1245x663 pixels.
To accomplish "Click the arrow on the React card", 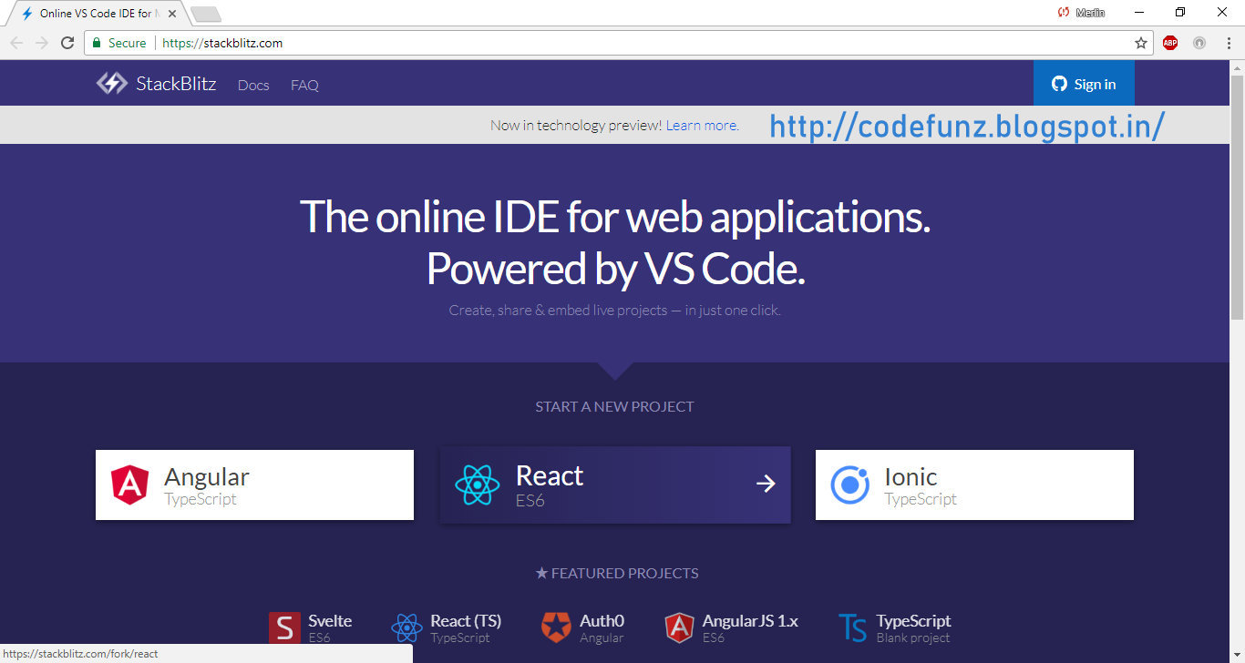I will pos(765,484).
